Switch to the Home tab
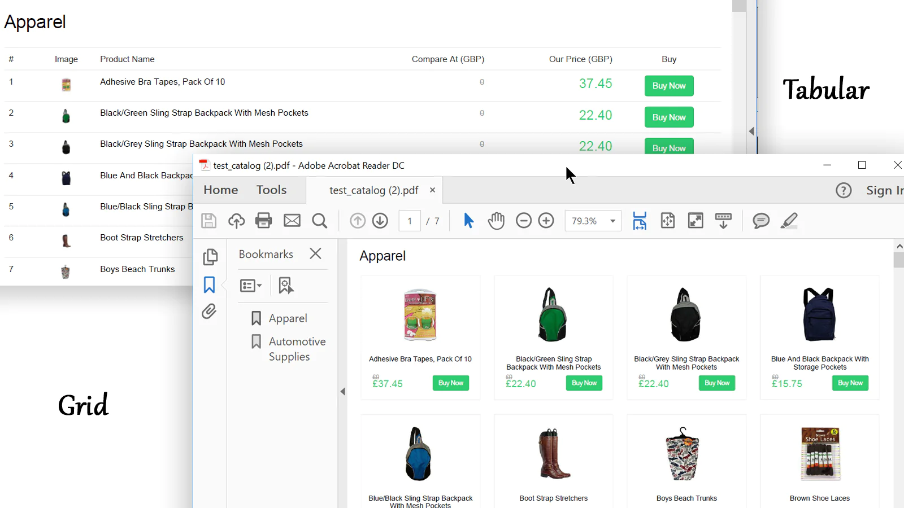 [220, 190]
